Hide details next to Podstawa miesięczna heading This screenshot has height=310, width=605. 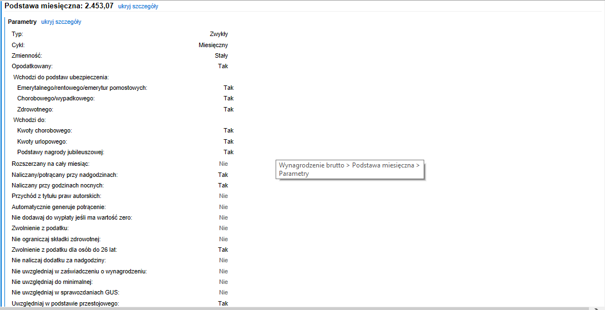138,6
